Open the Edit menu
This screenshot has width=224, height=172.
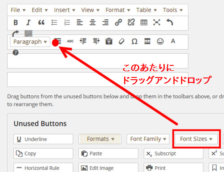(40, 10)
